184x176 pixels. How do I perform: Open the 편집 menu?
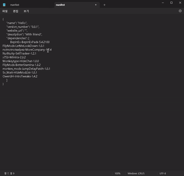pos(16,11)
